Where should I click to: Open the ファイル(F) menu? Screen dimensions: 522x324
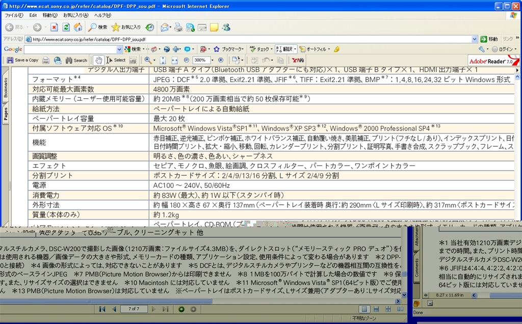click(14, 15)
